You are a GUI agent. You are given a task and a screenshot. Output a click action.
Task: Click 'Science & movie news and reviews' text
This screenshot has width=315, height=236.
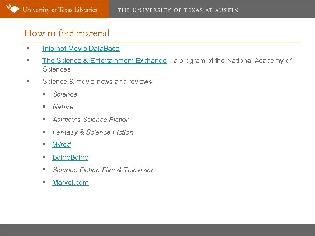click(x=97, y=82)
